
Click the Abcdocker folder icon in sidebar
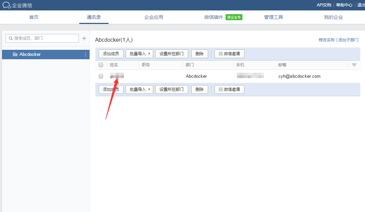[x=15, y=54]
